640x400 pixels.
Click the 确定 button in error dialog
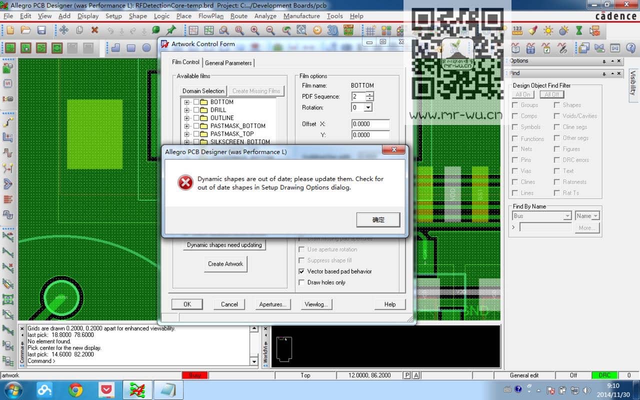pyautogui.click(x=378, y=220)
